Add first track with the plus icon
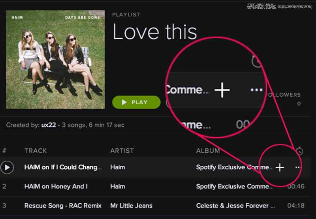The width and height of the screenshot is (316, 219). tap(280, 167)
